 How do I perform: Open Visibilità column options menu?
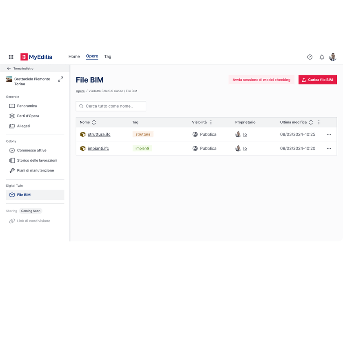click(x=211, y=122)
